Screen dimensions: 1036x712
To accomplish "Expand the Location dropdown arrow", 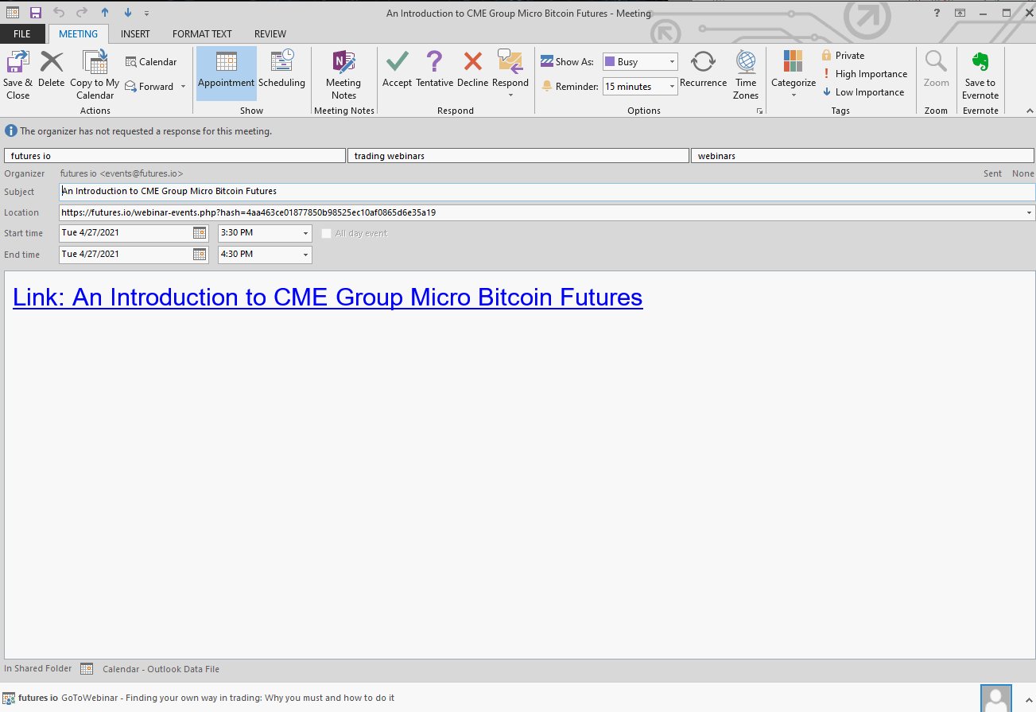I will pyautogui.click(x=1030, y=212).
